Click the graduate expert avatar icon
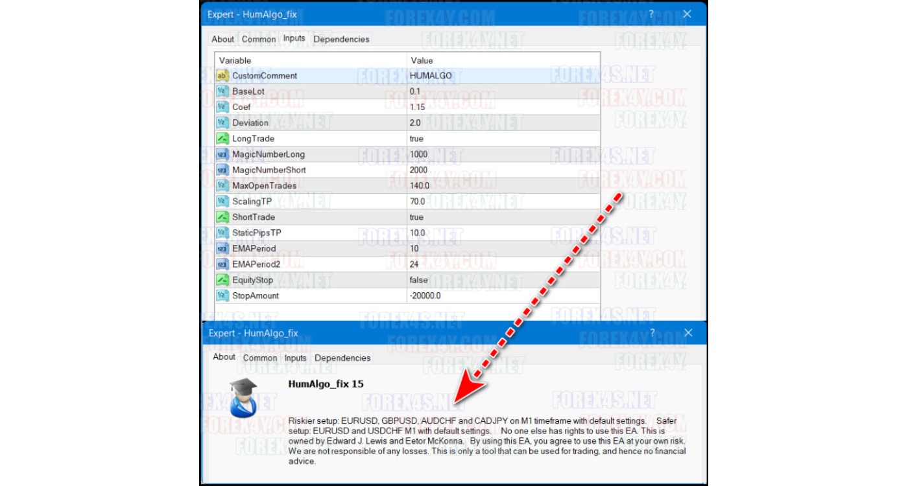Viewport: 908px width, 486px height. [243, 398]
